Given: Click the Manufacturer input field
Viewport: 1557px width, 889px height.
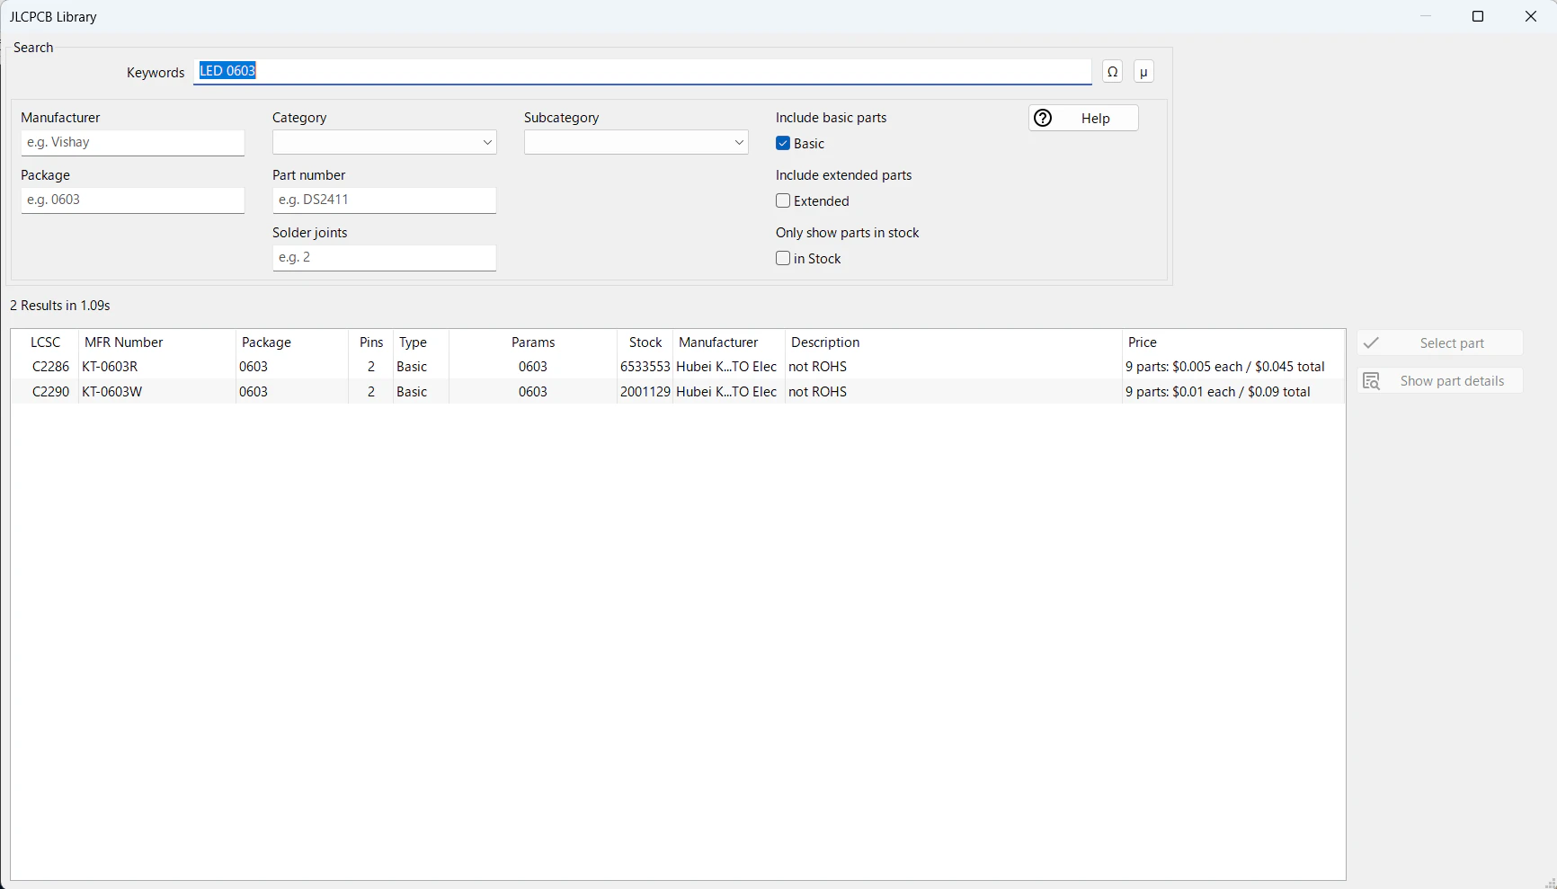Looking at the screenshot, I should 133,143.
